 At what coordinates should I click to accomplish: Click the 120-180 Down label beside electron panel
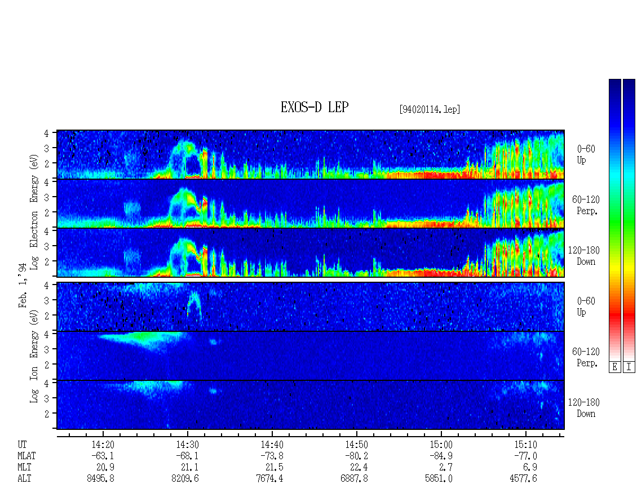coord(584,256)
